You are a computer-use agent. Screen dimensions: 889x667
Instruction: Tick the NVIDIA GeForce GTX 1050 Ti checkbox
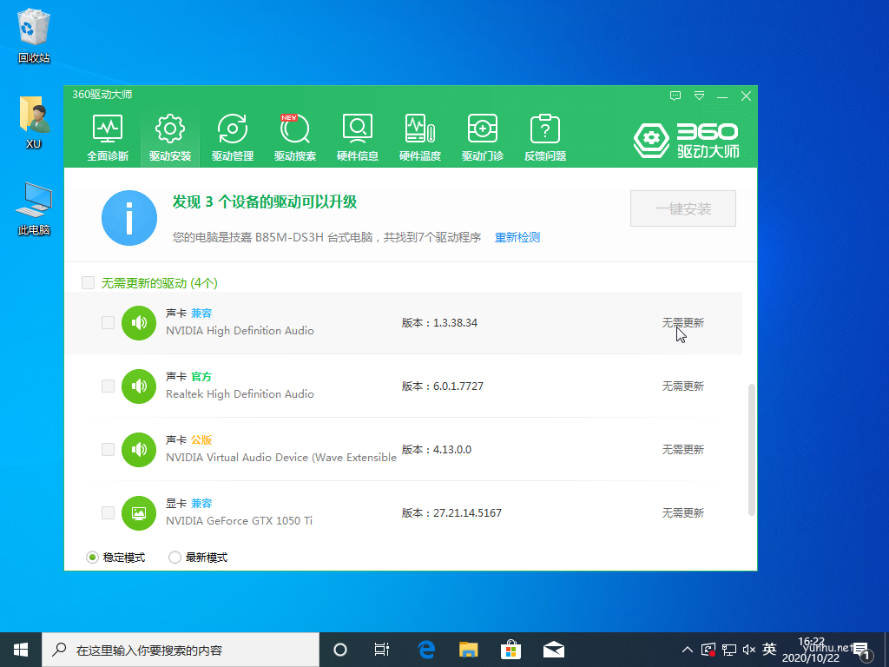[108, 512]
